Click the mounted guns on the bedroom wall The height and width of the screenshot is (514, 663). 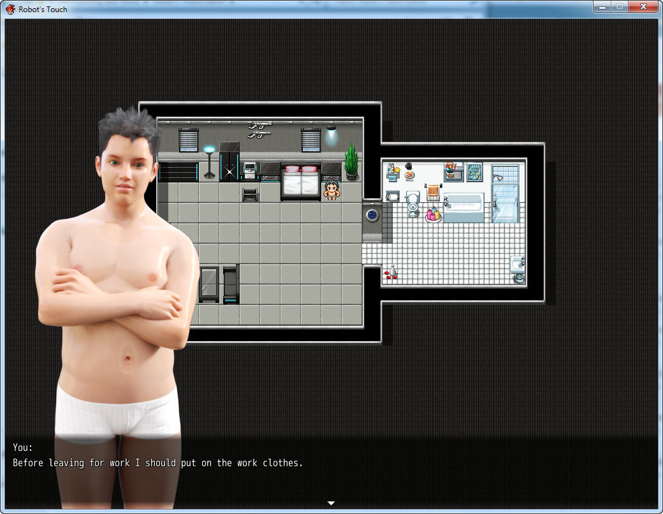[259, 130]
